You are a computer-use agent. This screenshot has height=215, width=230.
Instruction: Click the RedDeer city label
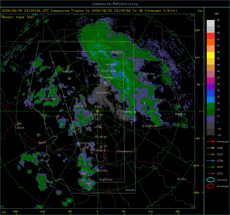(x=108, y=77)
